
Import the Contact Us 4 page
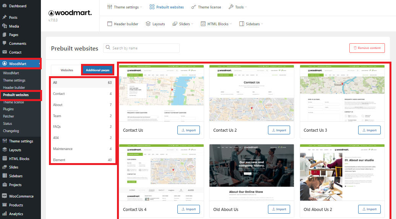(x=189, y=209)
